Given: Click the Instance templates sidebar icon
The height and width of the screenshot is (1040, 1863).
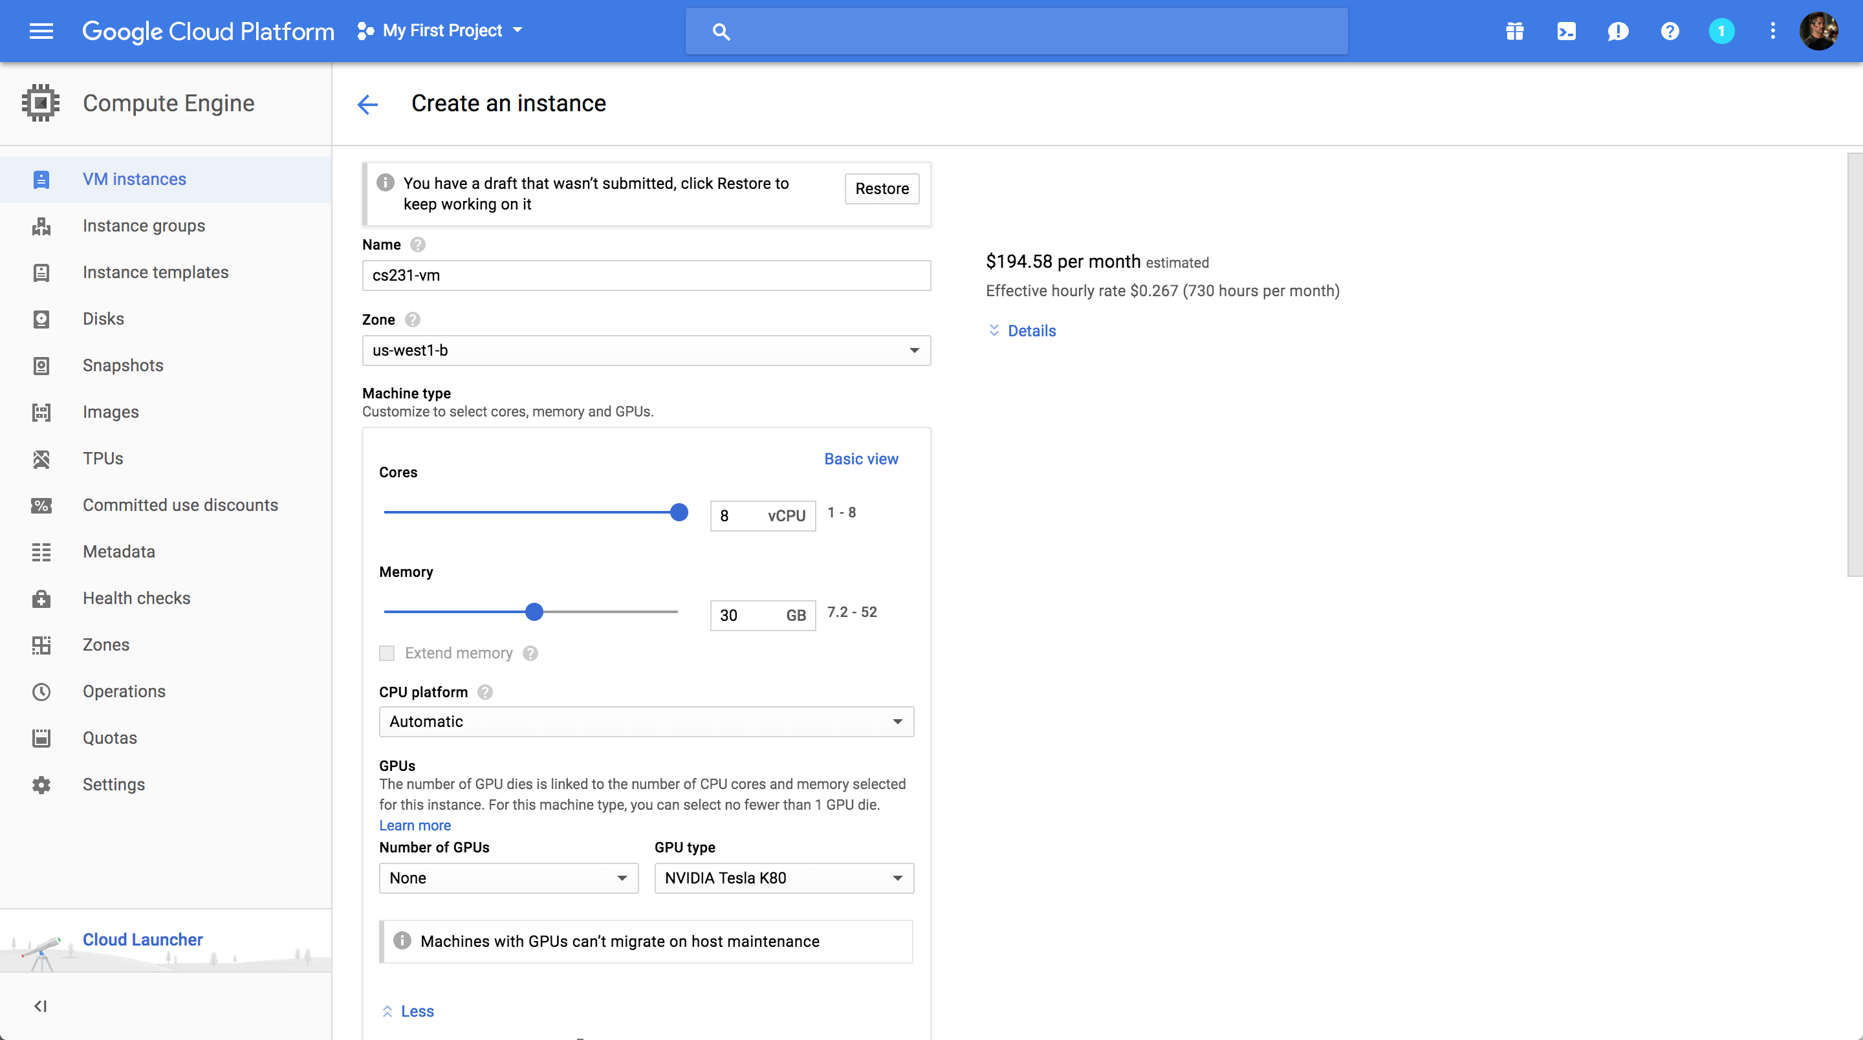Looking at the screenshot, I should (x=41, y=273).
